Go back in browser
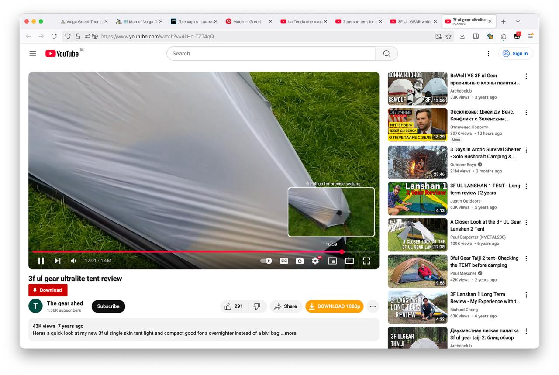The image size is (559, 375). point(28,36)
